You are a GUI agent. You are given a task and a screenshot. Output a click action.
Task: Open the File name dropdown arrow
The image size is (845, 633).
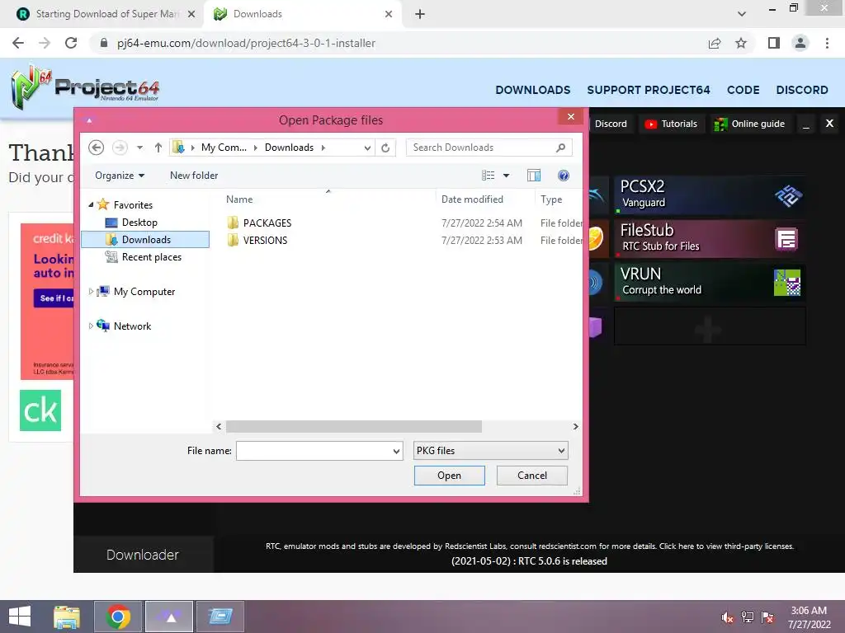(x=397, y=451)
